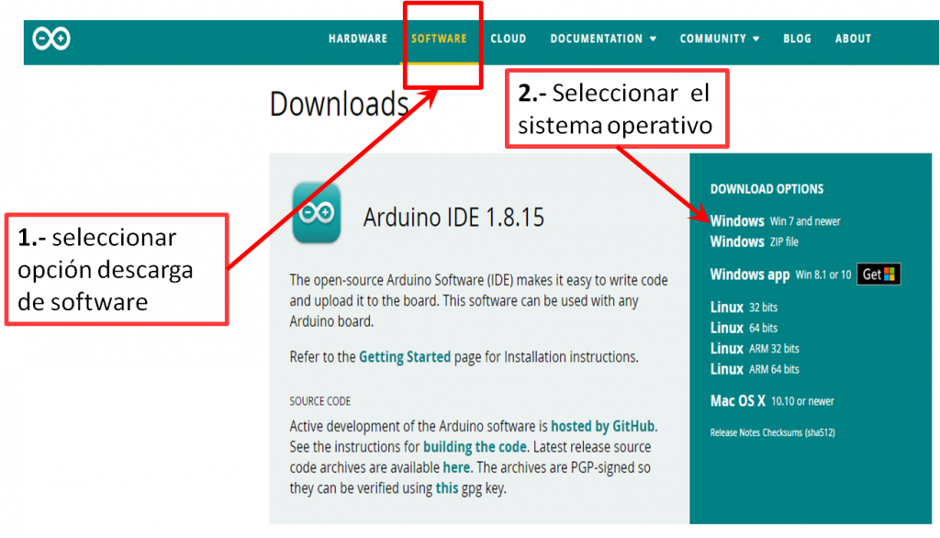Download Mac OS X 10.10 or newer
Image resolution: width=940 pixels, height=538 pixels.
772,401
